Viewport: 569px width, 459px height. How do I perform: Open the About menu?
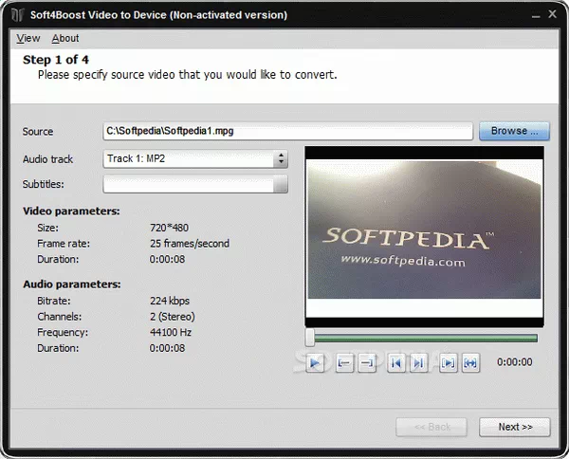point(65,38)
